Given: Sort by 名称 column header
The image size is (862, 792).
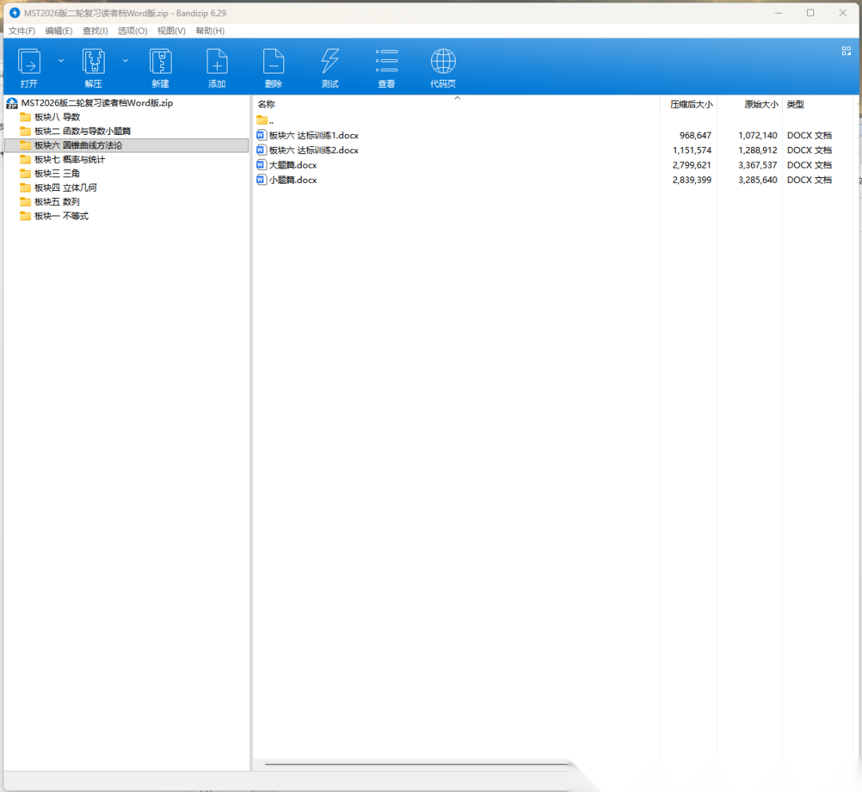Looking at the screenshot, I should (x=267, y=105).
